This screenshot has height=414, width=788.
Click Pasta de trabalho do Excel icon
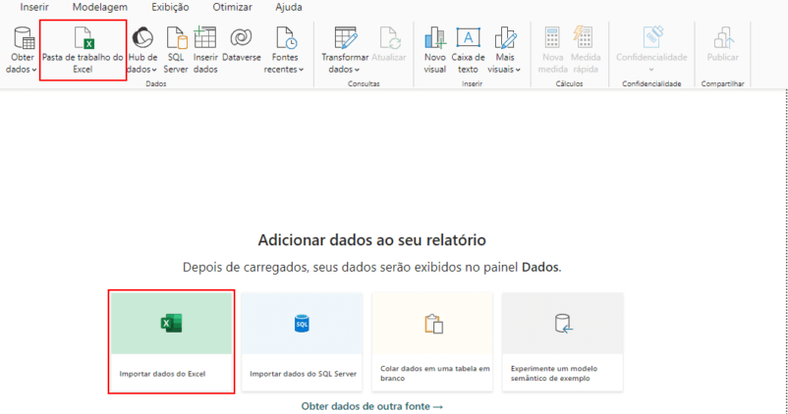click(x=84, y=38)
